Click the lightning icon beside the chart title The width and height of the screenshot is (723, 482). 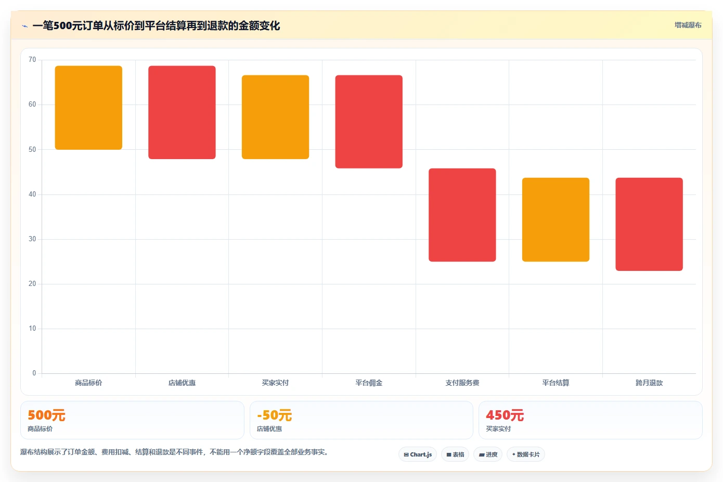click(x=24, y=26)
